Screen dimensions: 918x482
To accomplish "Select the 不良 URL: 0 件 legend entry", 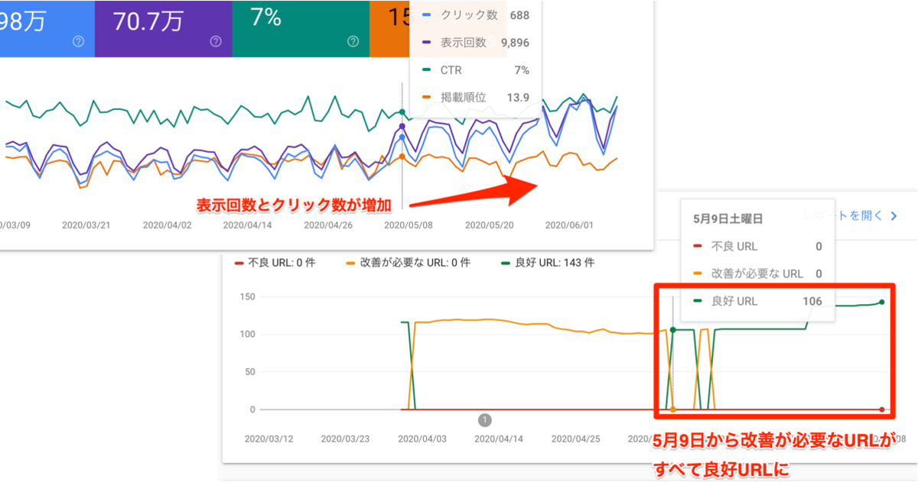I will pyautogui.click(x=276, y=263).
